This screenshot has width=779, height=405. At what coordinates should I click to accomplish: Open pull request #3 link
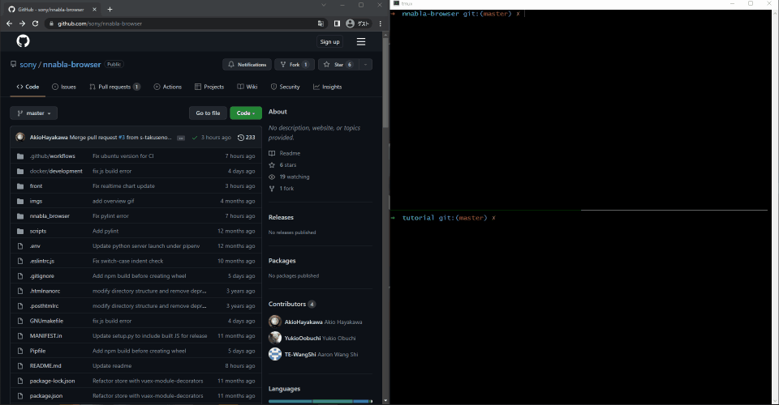click(122, 138)
